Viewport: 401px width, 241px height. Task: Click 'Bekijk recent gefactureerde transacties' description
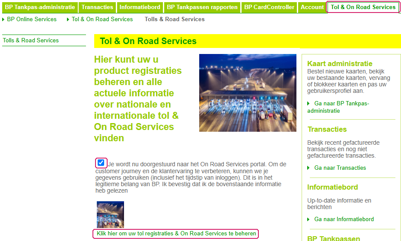pyautogui.click(x=343, y=149)
